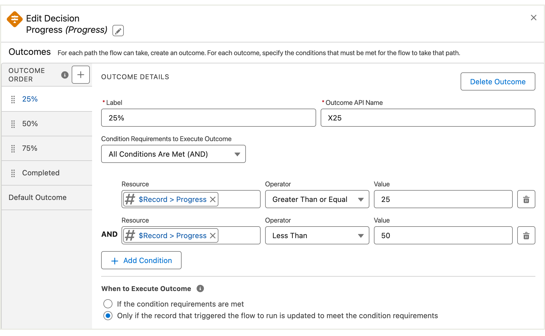Viewport: 545px width, 336px height.
Task: Switch to the Completed outcome
Action: pyautogui.click(x=41, y=173)
